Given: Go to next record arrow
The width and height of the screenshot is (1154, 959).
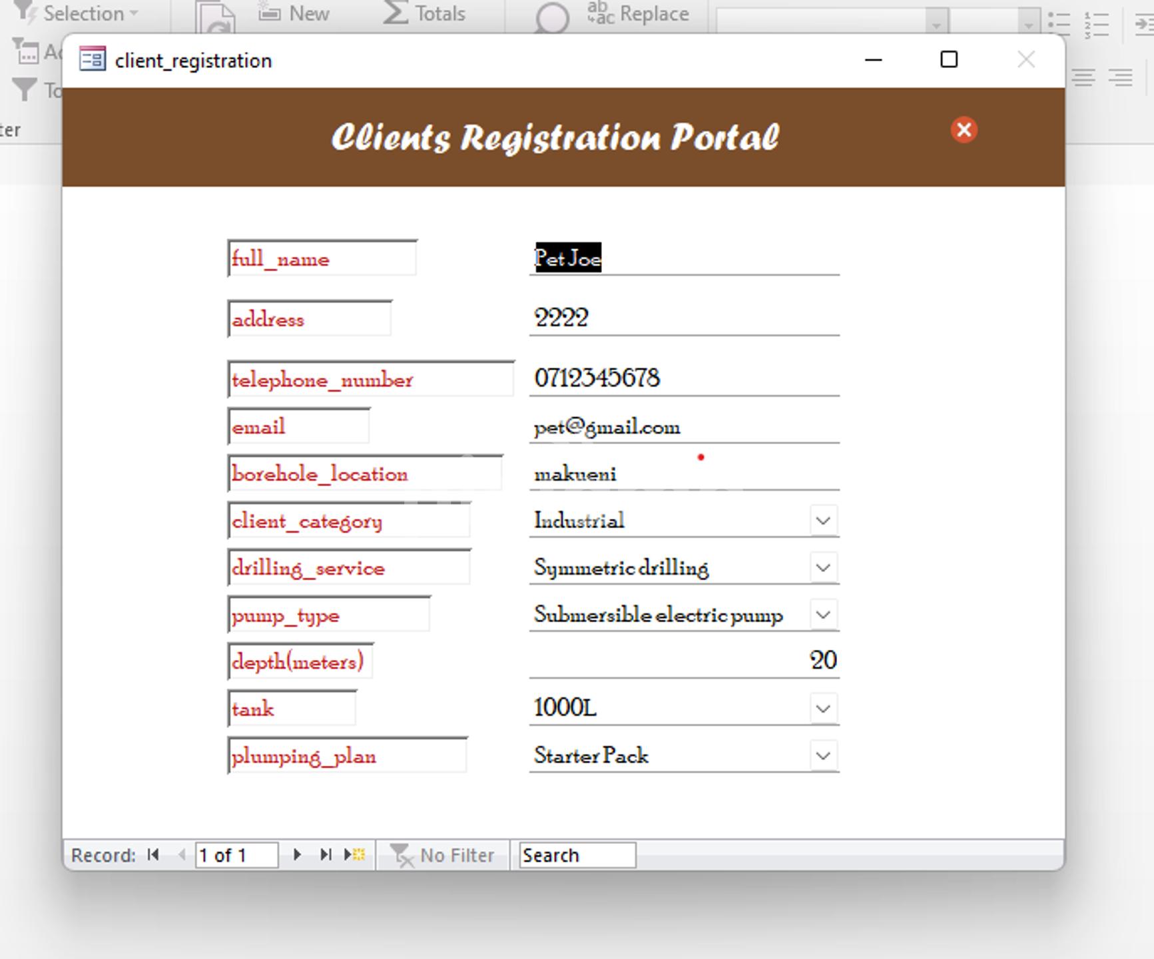Looking at the screenshot, I should [297, 855].
